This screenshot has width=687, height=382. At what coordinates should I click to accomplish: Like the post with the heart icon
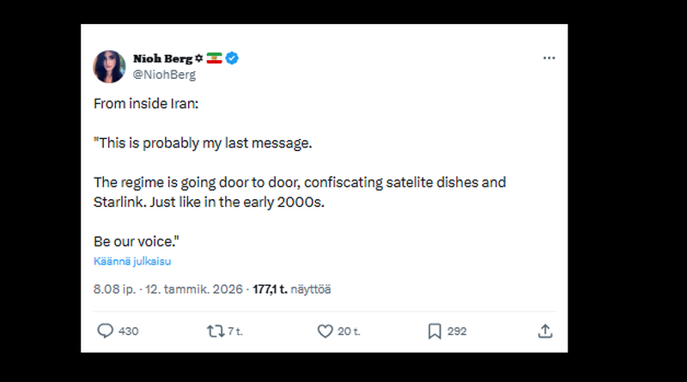[325, 331]
